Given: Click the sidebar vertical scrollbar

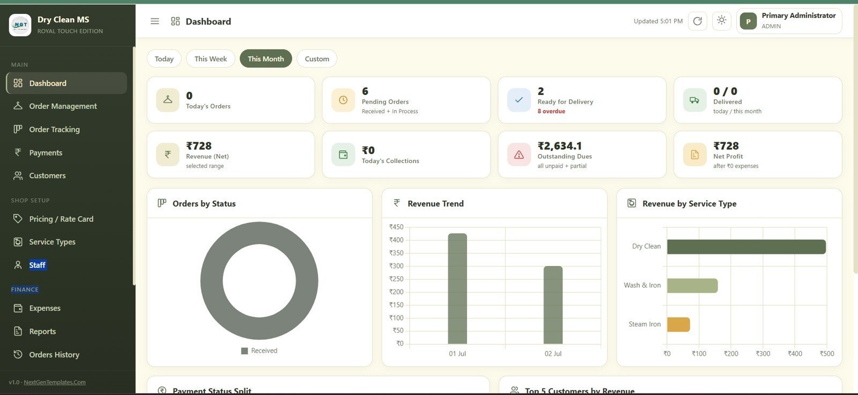Looking at the screenshot, I should coord(134,166).
